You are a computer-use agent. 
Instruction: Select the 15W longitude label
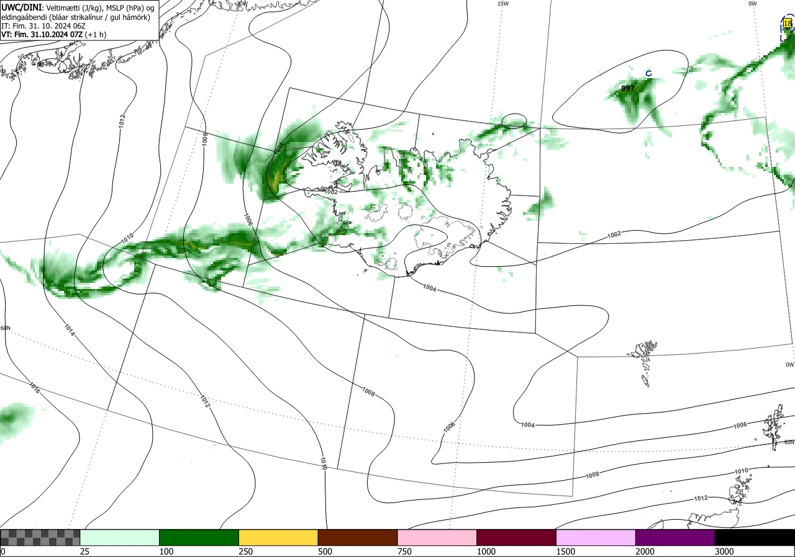502,4
